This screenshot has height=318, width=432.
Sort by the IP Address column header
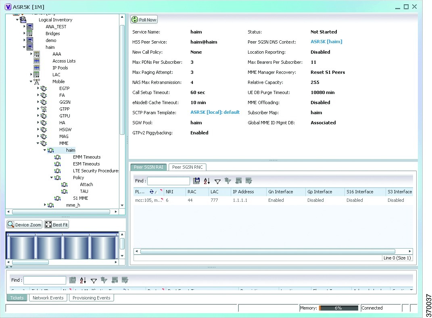[248, 192]
